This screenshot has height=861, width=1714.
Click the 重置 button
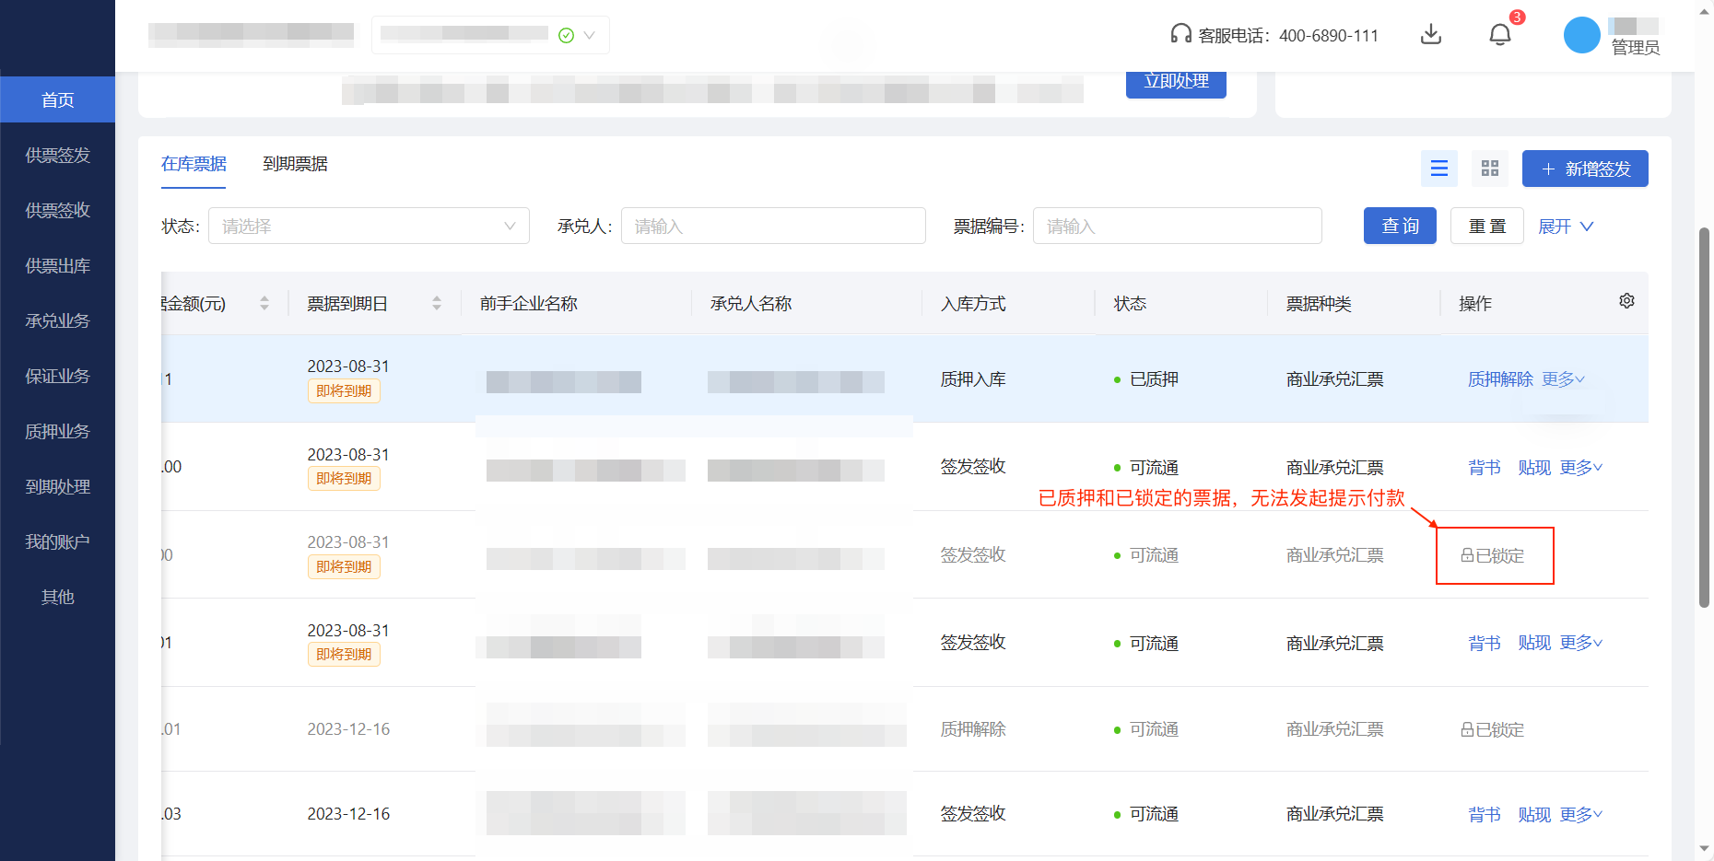(1486, 226)
